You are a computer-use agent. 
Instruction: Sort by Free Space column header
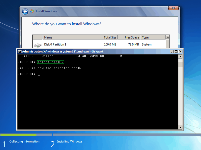click(129, 37)
